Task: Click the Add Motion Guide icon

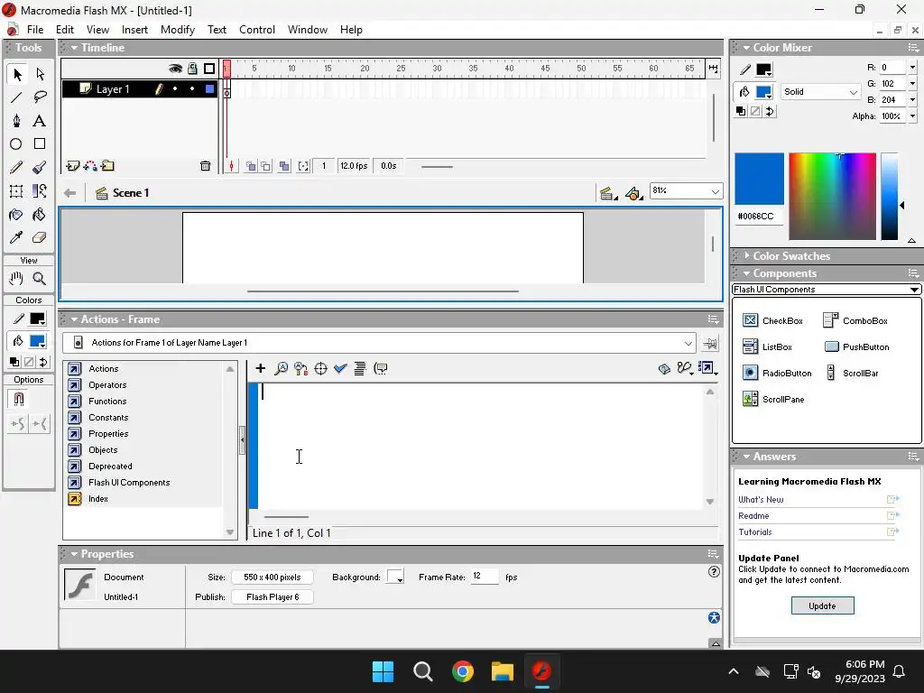Action: click(x=90, y=166)
